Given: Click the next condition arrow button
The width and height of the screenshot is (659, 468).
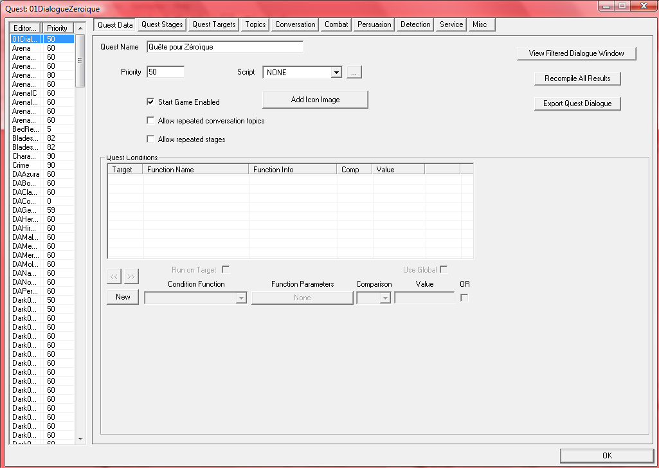Looking at the screenshot, I should 131,276.
